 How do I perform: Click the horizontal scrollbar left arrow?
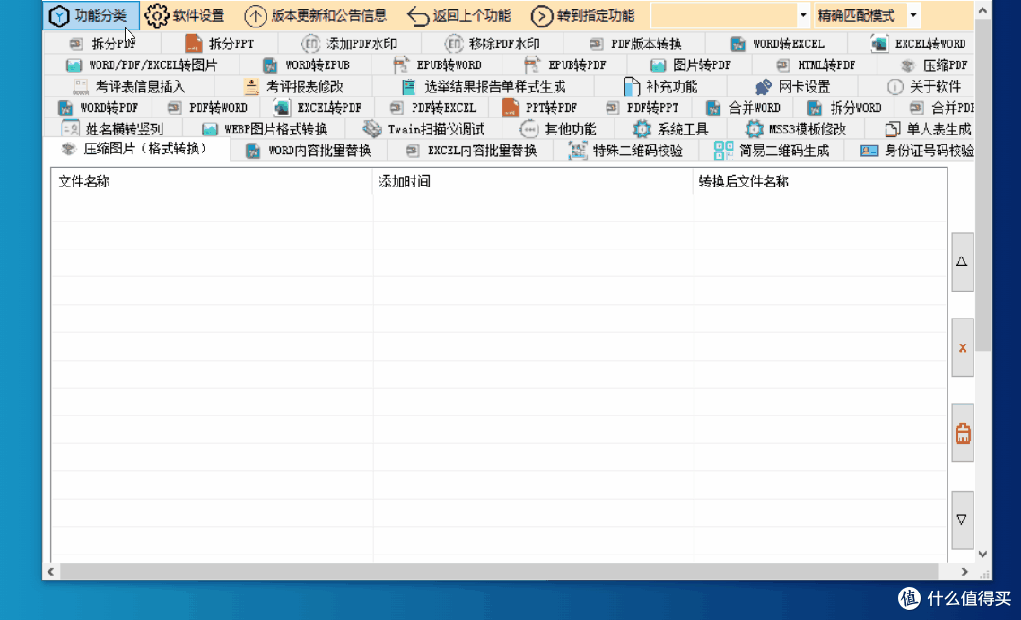51,572
